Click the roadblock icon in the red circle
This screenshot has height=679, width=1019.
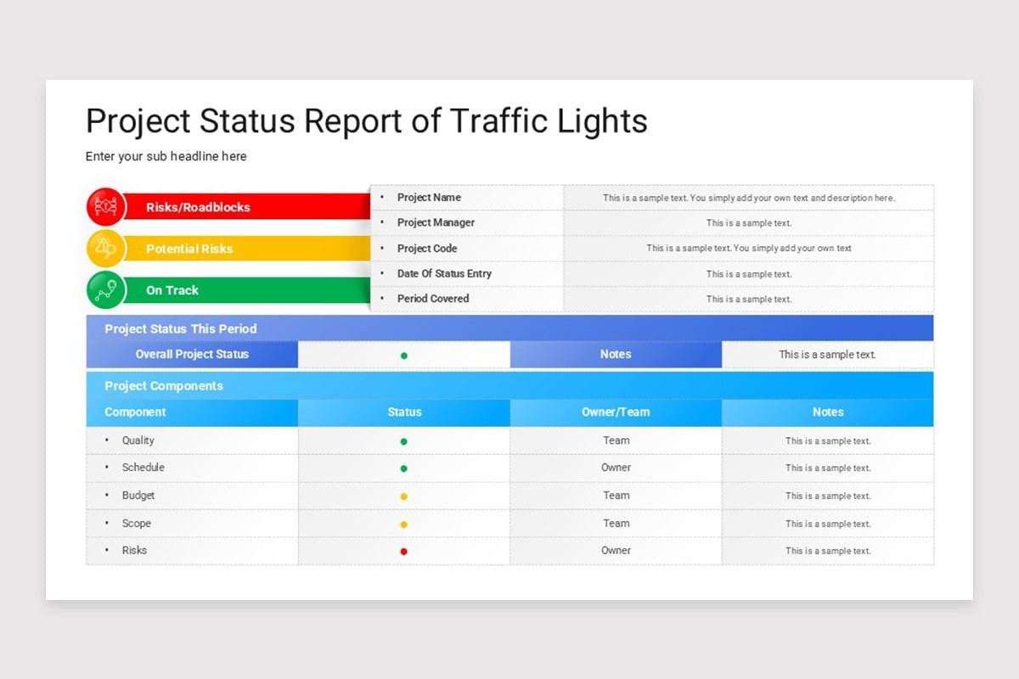coord(105,206)
